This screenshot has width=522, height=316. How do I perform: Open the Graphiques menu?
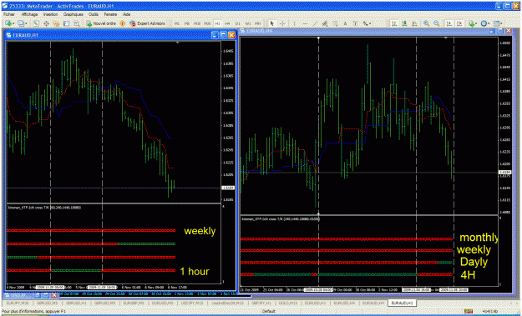[73, 14]
